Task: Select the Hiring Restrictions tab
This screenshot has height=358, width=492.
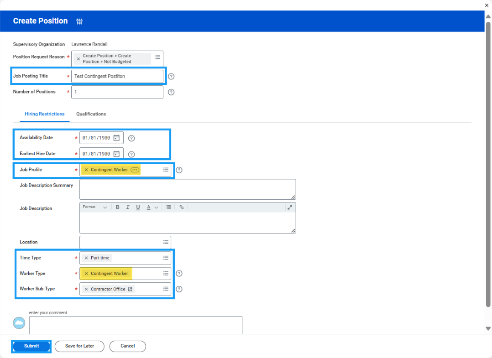Action: click(45, 114)
